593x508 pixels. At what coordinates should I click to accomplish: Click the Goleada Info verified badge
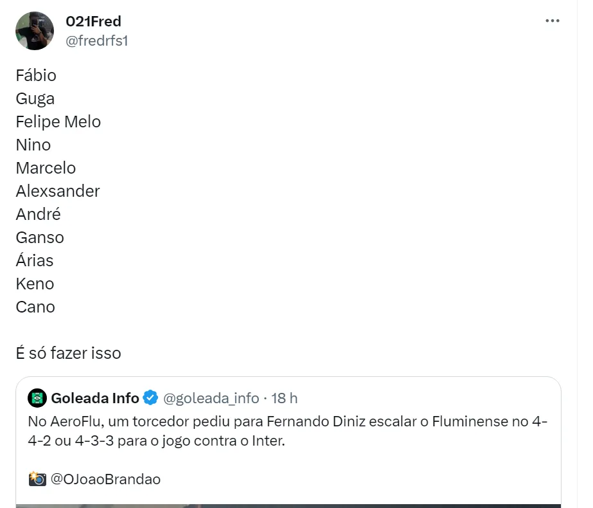point(150,398)
